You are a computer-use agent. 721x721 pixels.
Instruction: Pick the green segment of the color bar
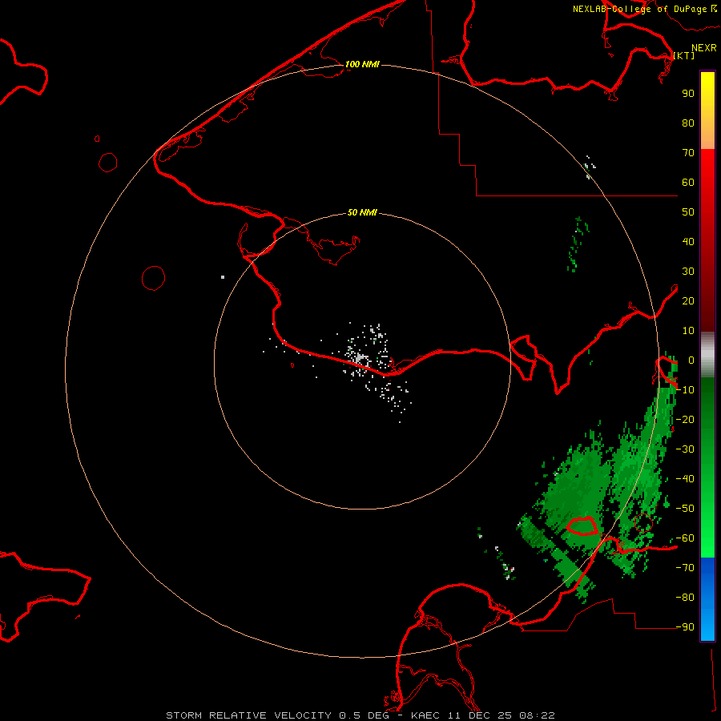707,467
